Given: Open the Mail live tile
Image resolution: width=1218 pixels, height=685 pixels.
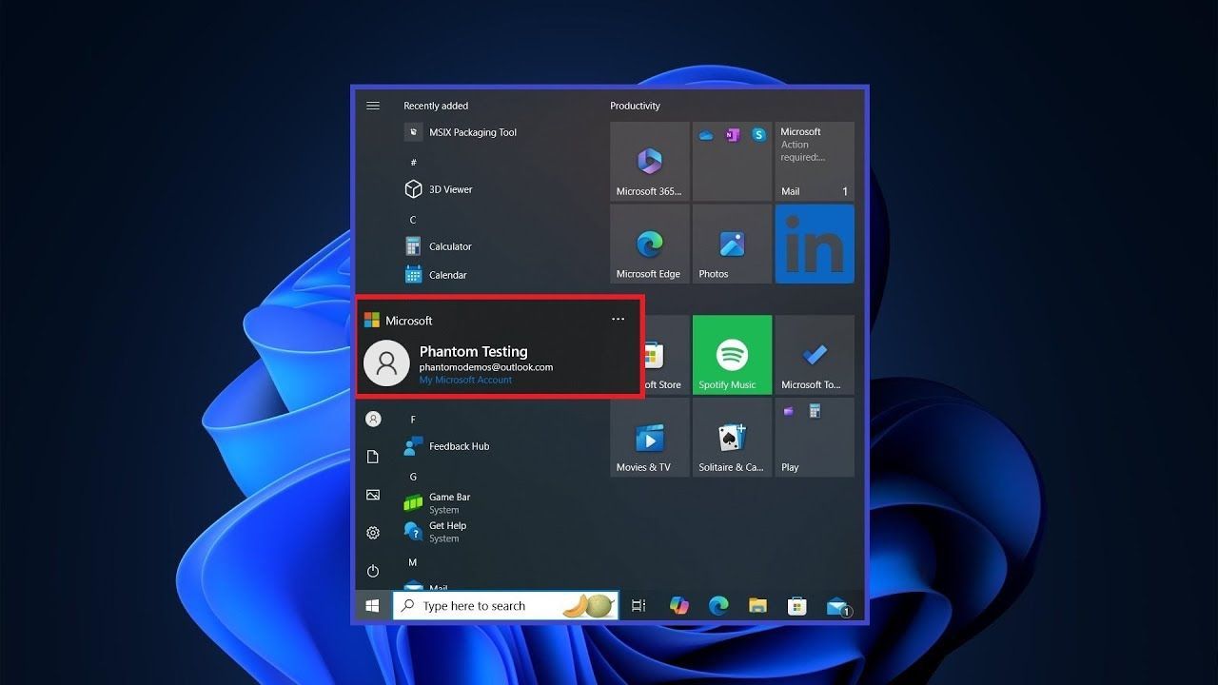Looking at the screenshot, I should click(x=815, y=161).
